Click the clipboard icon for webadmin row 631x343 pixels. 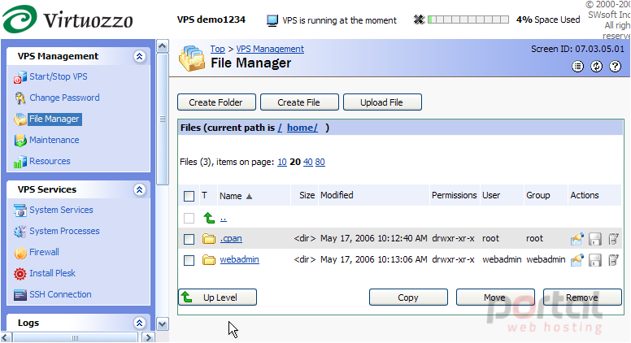tap(613, 260)
